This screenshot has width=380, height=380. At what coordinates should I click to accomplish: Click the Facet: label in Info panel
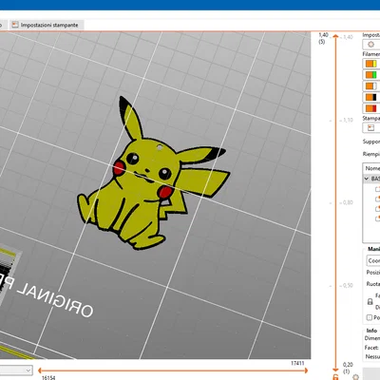tap(371, 348)
